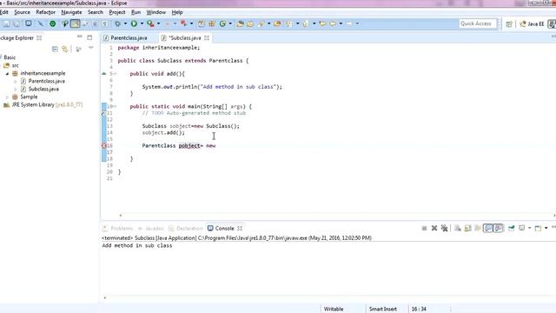This screenshot has height=313, width=556.
Task: Open the Navigate menu
Action: 71,12
